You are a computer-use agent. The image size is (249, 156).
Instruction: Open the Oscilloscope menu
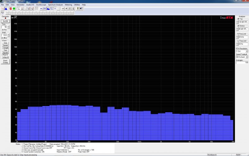41,5
